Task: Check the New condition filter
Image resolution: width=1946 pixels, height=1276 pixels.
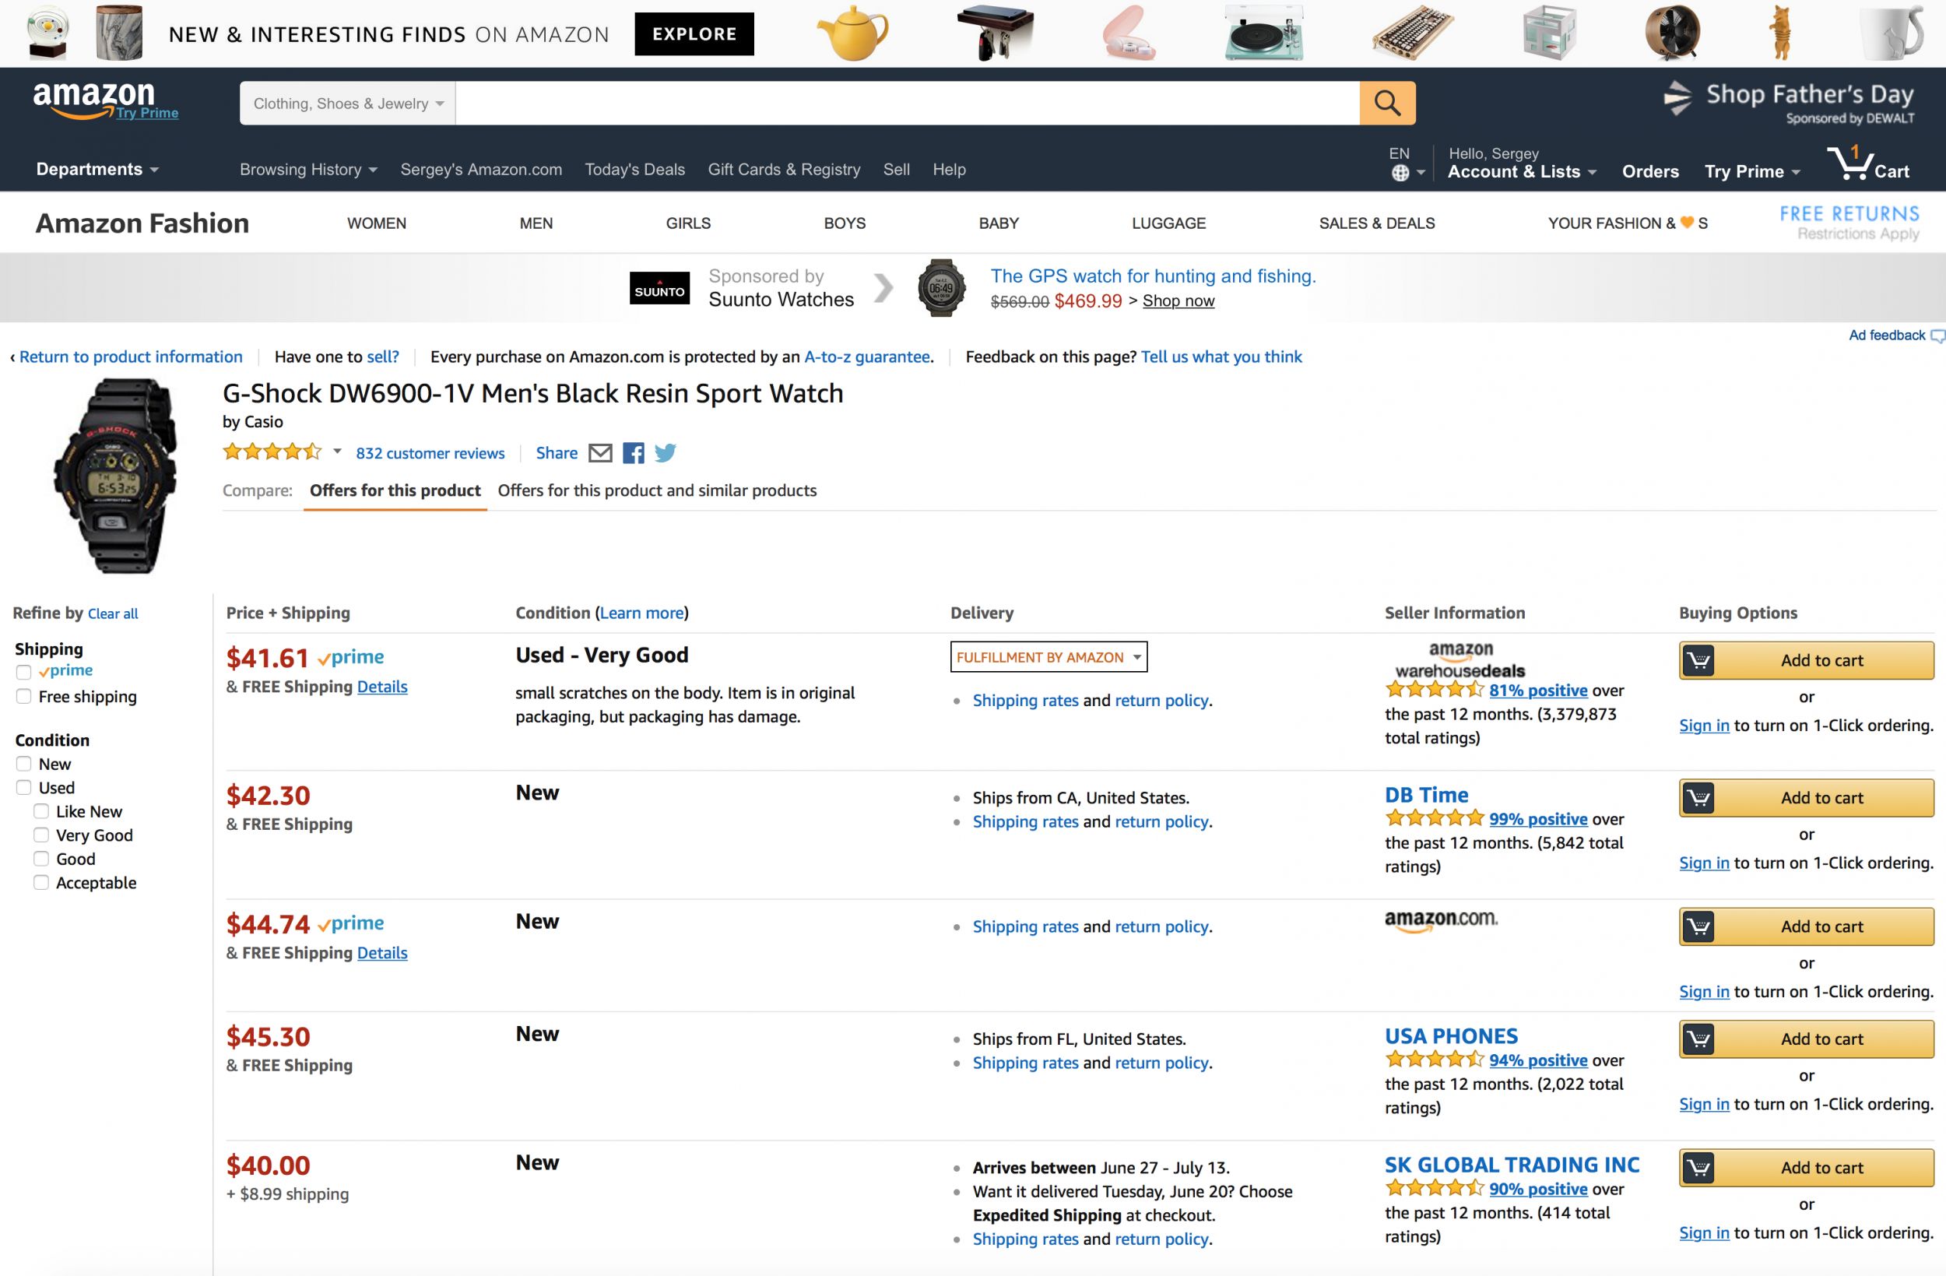Action: [23, 764]
